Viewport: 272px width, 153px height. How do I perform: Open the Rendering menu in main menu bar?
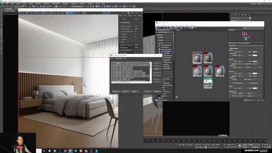coord(65,3)
